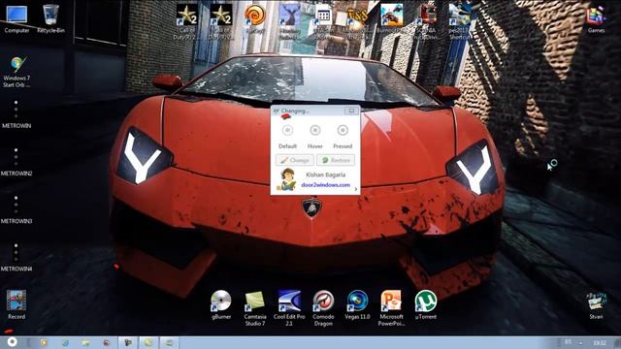Select the Microsoft PowerPoint shortcut
This screenshot has width=621, height=349.
(x=391, y=308)
